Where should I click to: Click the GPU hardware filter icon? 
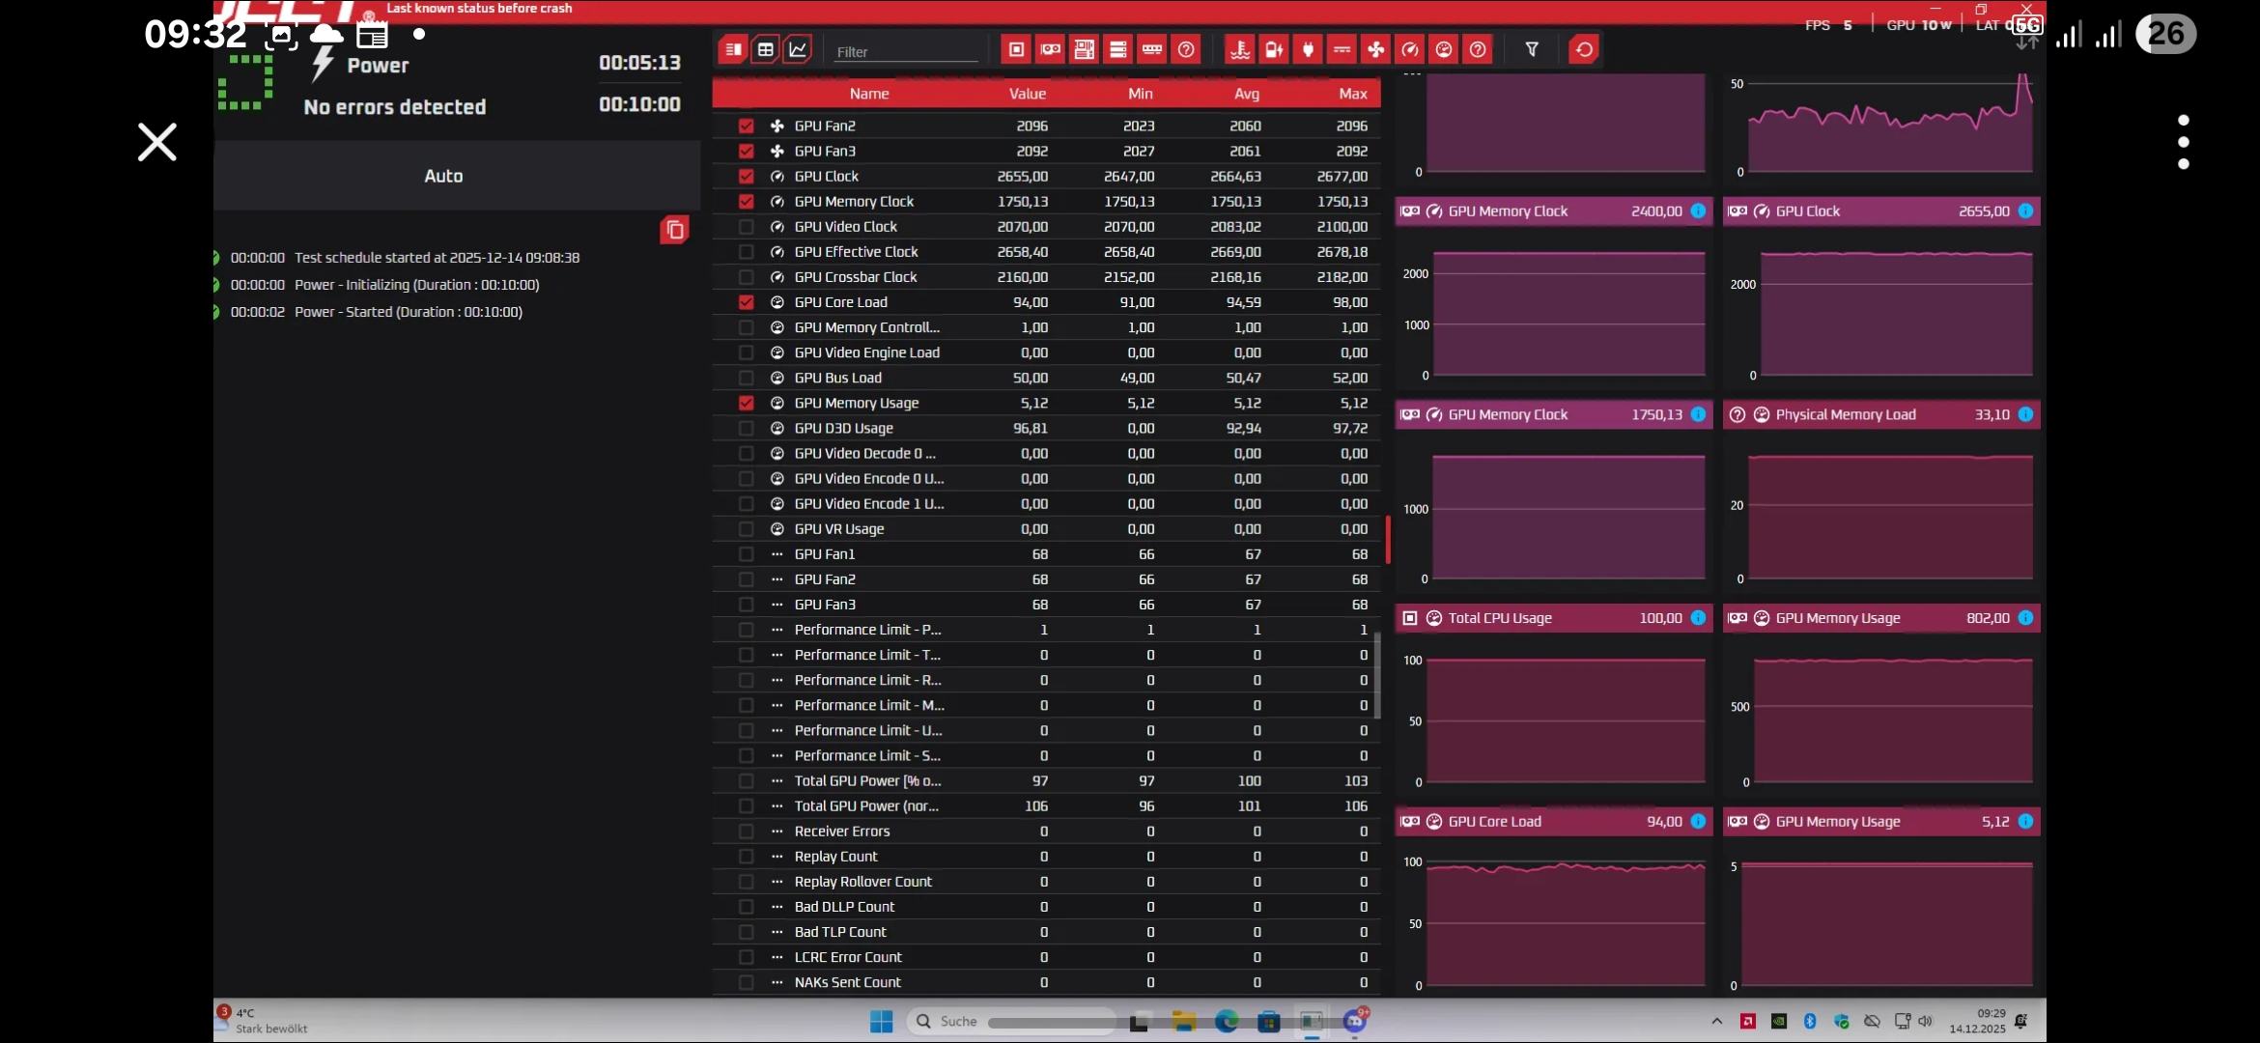pos(1051,49)
